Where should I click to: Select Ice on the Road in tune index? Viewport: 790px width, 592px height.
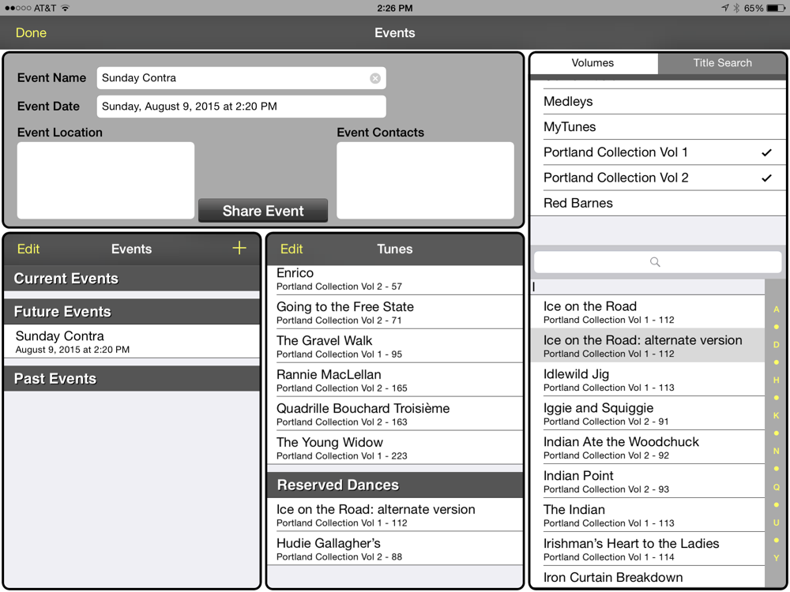[648, 312]
